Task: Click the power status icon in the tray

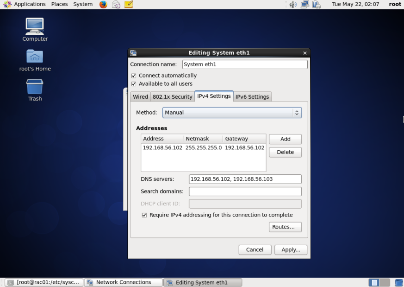Action: click(317, 4)
